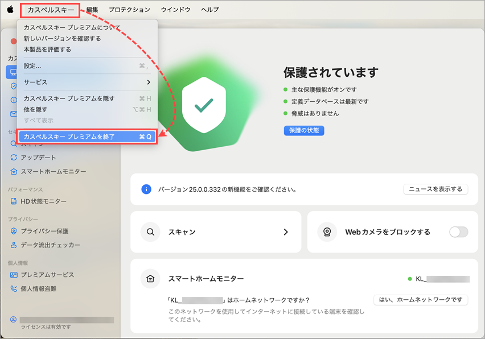Click the account profile icon at sidebar bottom
Image resolution: width=485 pixels, height=339 pixels.
click(x=13, y=320)
